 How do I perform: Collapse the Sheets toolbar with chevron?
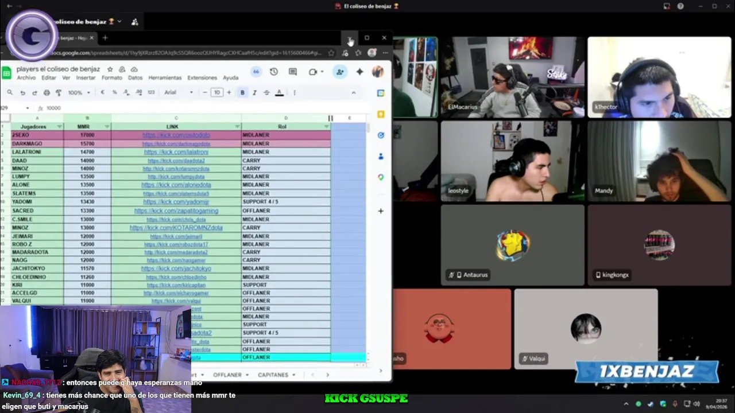coord(353,92)
